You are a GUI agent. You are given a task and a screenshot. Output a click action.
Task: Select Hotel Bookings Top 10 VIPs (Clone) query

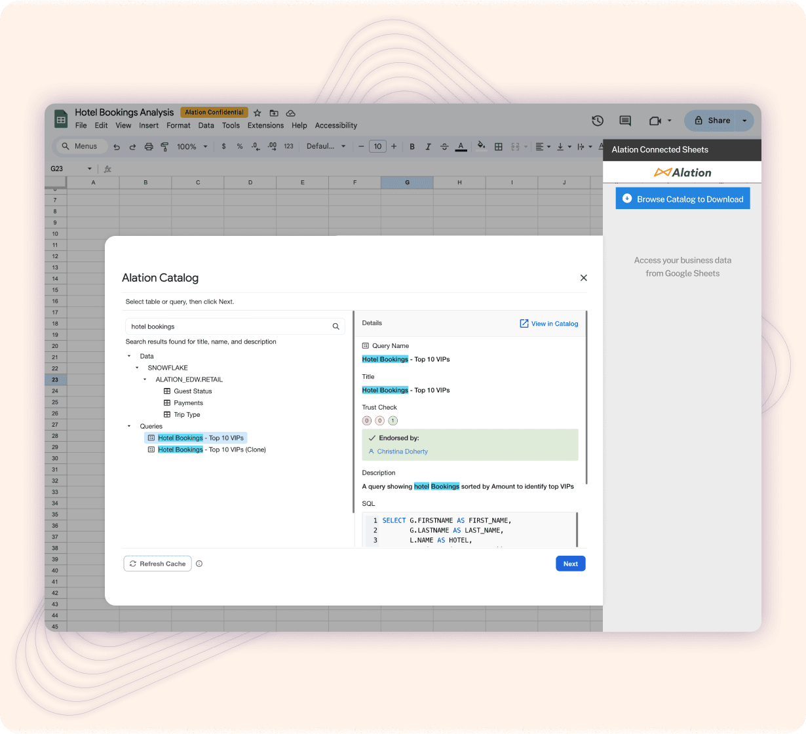pyautogui.click(x=211, y=450)
